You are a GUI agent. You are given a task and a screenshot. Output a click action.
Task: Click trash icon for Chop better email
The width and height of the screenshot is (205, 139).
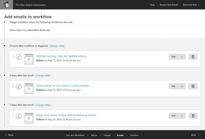click(193, 86)
